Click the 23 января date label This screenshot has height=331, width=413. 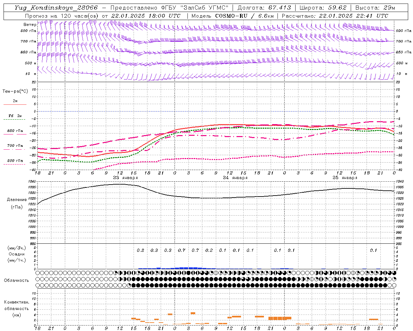tap(125, 178)
